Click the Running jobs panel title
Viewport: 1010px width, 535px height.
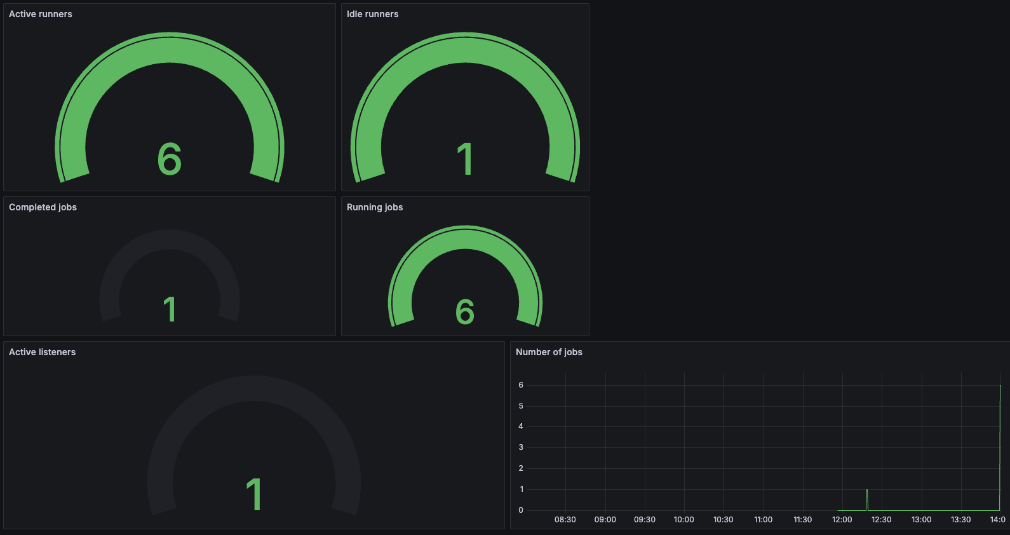pyautogui.click(x=375, y=207)
